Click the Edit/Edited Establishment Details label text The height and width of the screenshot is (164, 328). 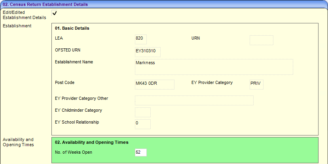click(x=24, y=15)
